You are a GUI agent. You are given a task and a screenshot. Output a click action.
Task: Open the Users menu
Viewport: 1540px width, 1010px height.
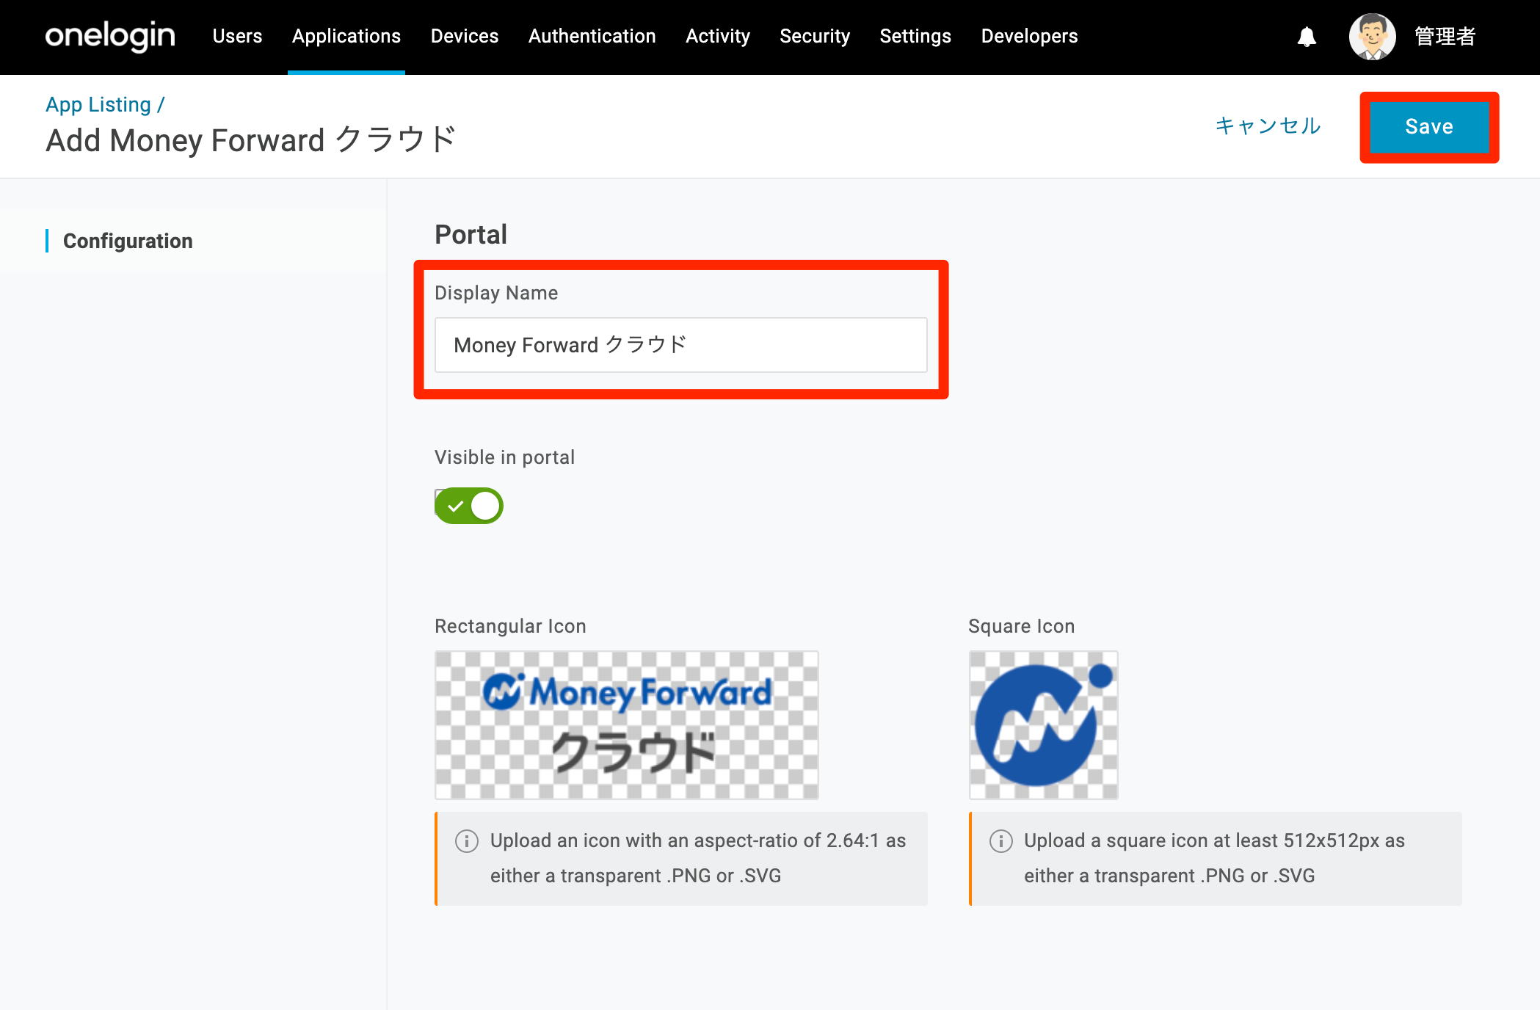[x=237, y=36]
